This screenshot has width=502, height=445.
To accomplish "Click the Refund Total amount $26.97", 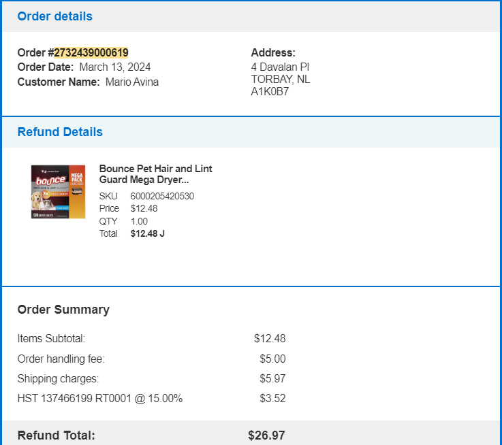I will click(x=266, y=435).
